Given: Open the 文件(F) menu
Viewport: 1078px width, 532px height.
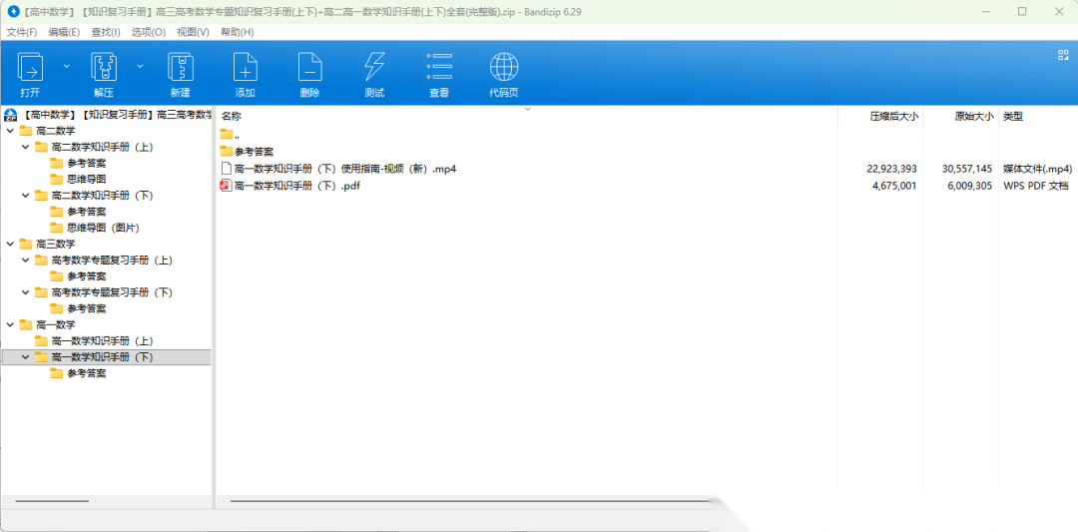Looking at the screenshot, I should pyautogui.click(x=21, y=32).
